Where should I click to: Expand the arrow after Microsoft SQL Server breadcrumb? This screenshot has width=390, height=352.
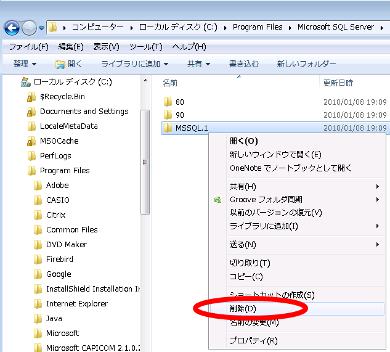(381, 28)
